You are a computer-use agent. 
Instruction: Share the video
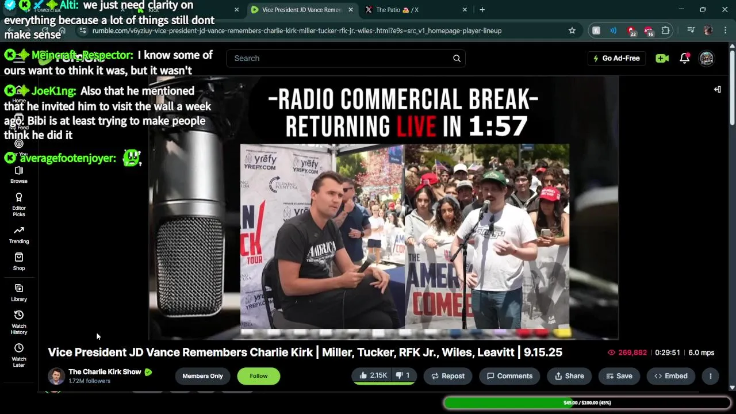tap(569, 376)
